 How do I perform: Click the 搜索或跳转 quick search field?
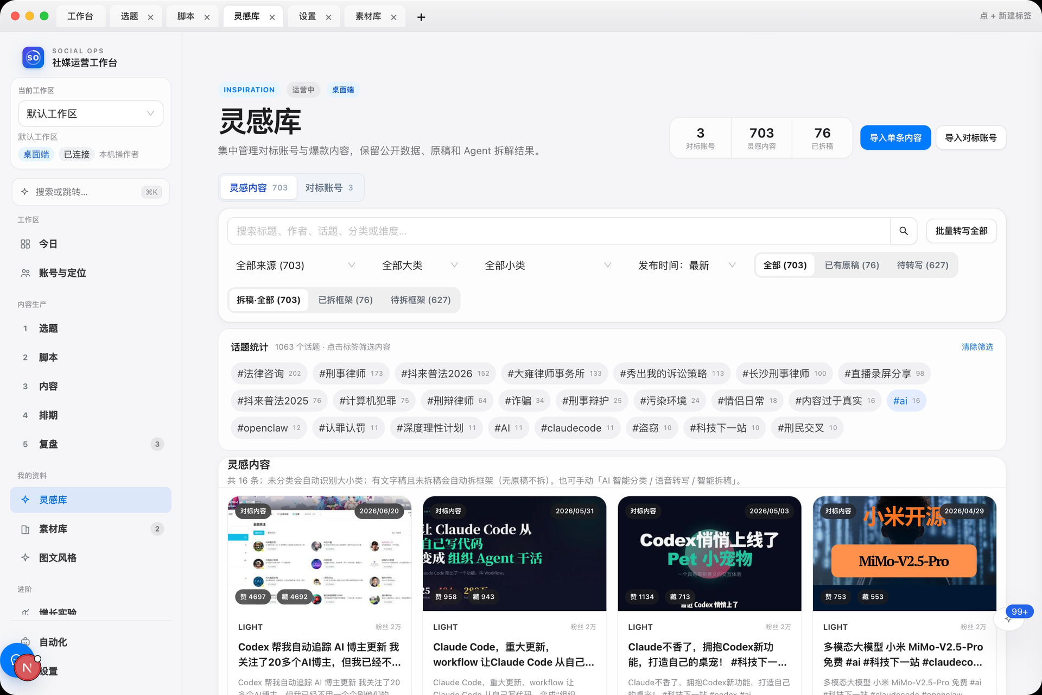tap(91, 192)
